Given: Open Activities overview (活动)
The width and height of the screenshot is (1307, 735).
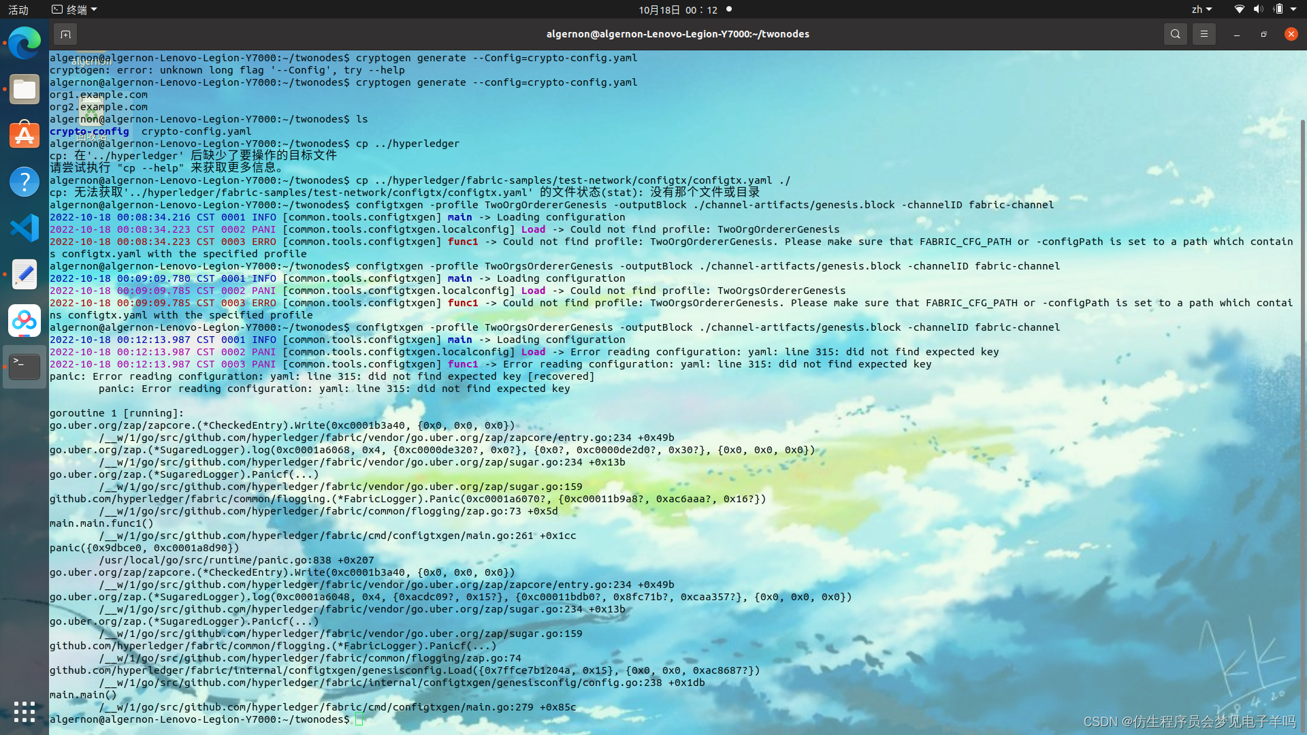Looking at the screenshot, I should point(18,10).
